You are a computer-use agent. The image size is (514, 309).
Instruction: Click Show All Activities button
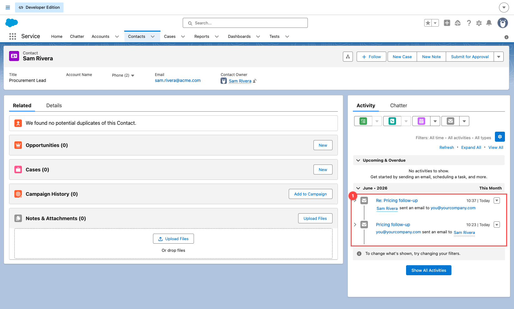click(x=429, y=270)
